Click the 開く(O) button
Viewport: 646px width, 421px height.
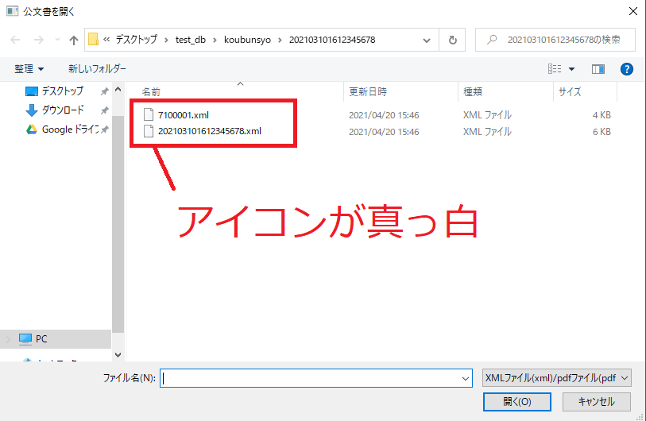coord(516,401)
